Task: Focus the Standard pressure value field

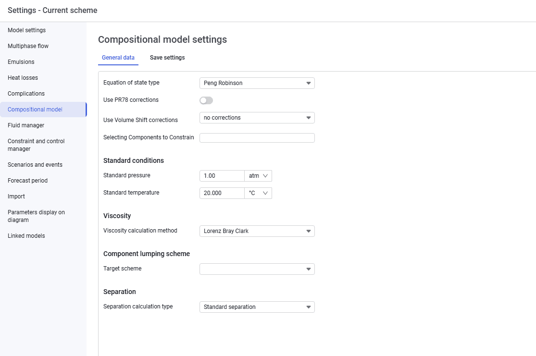Action: tap(222, 176)
